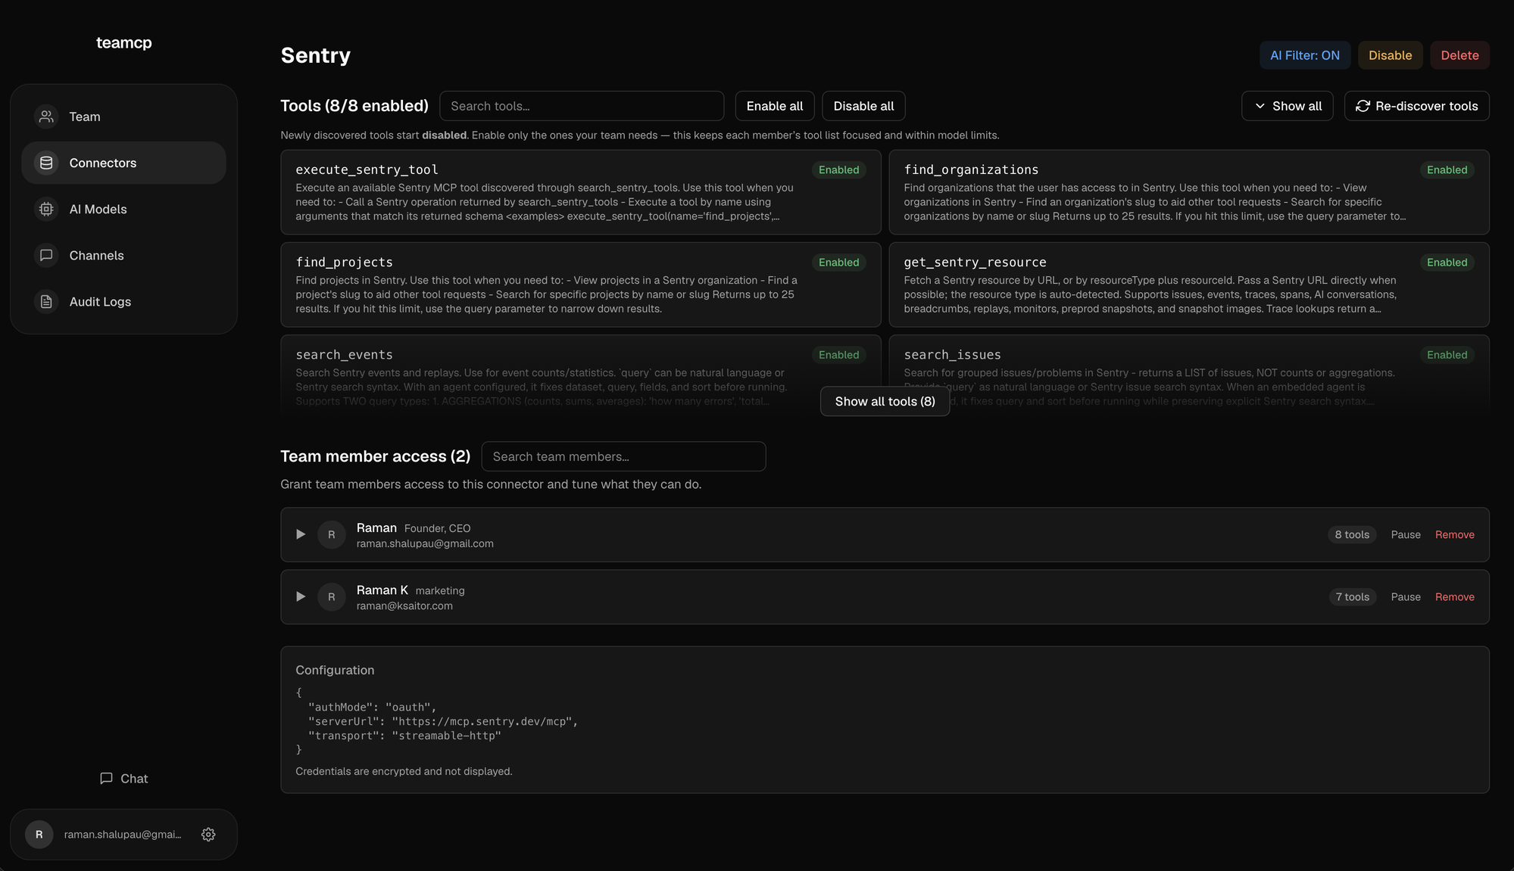
Task: Click the refresh icon on Re-discover tools
Action: [1363, 106]
